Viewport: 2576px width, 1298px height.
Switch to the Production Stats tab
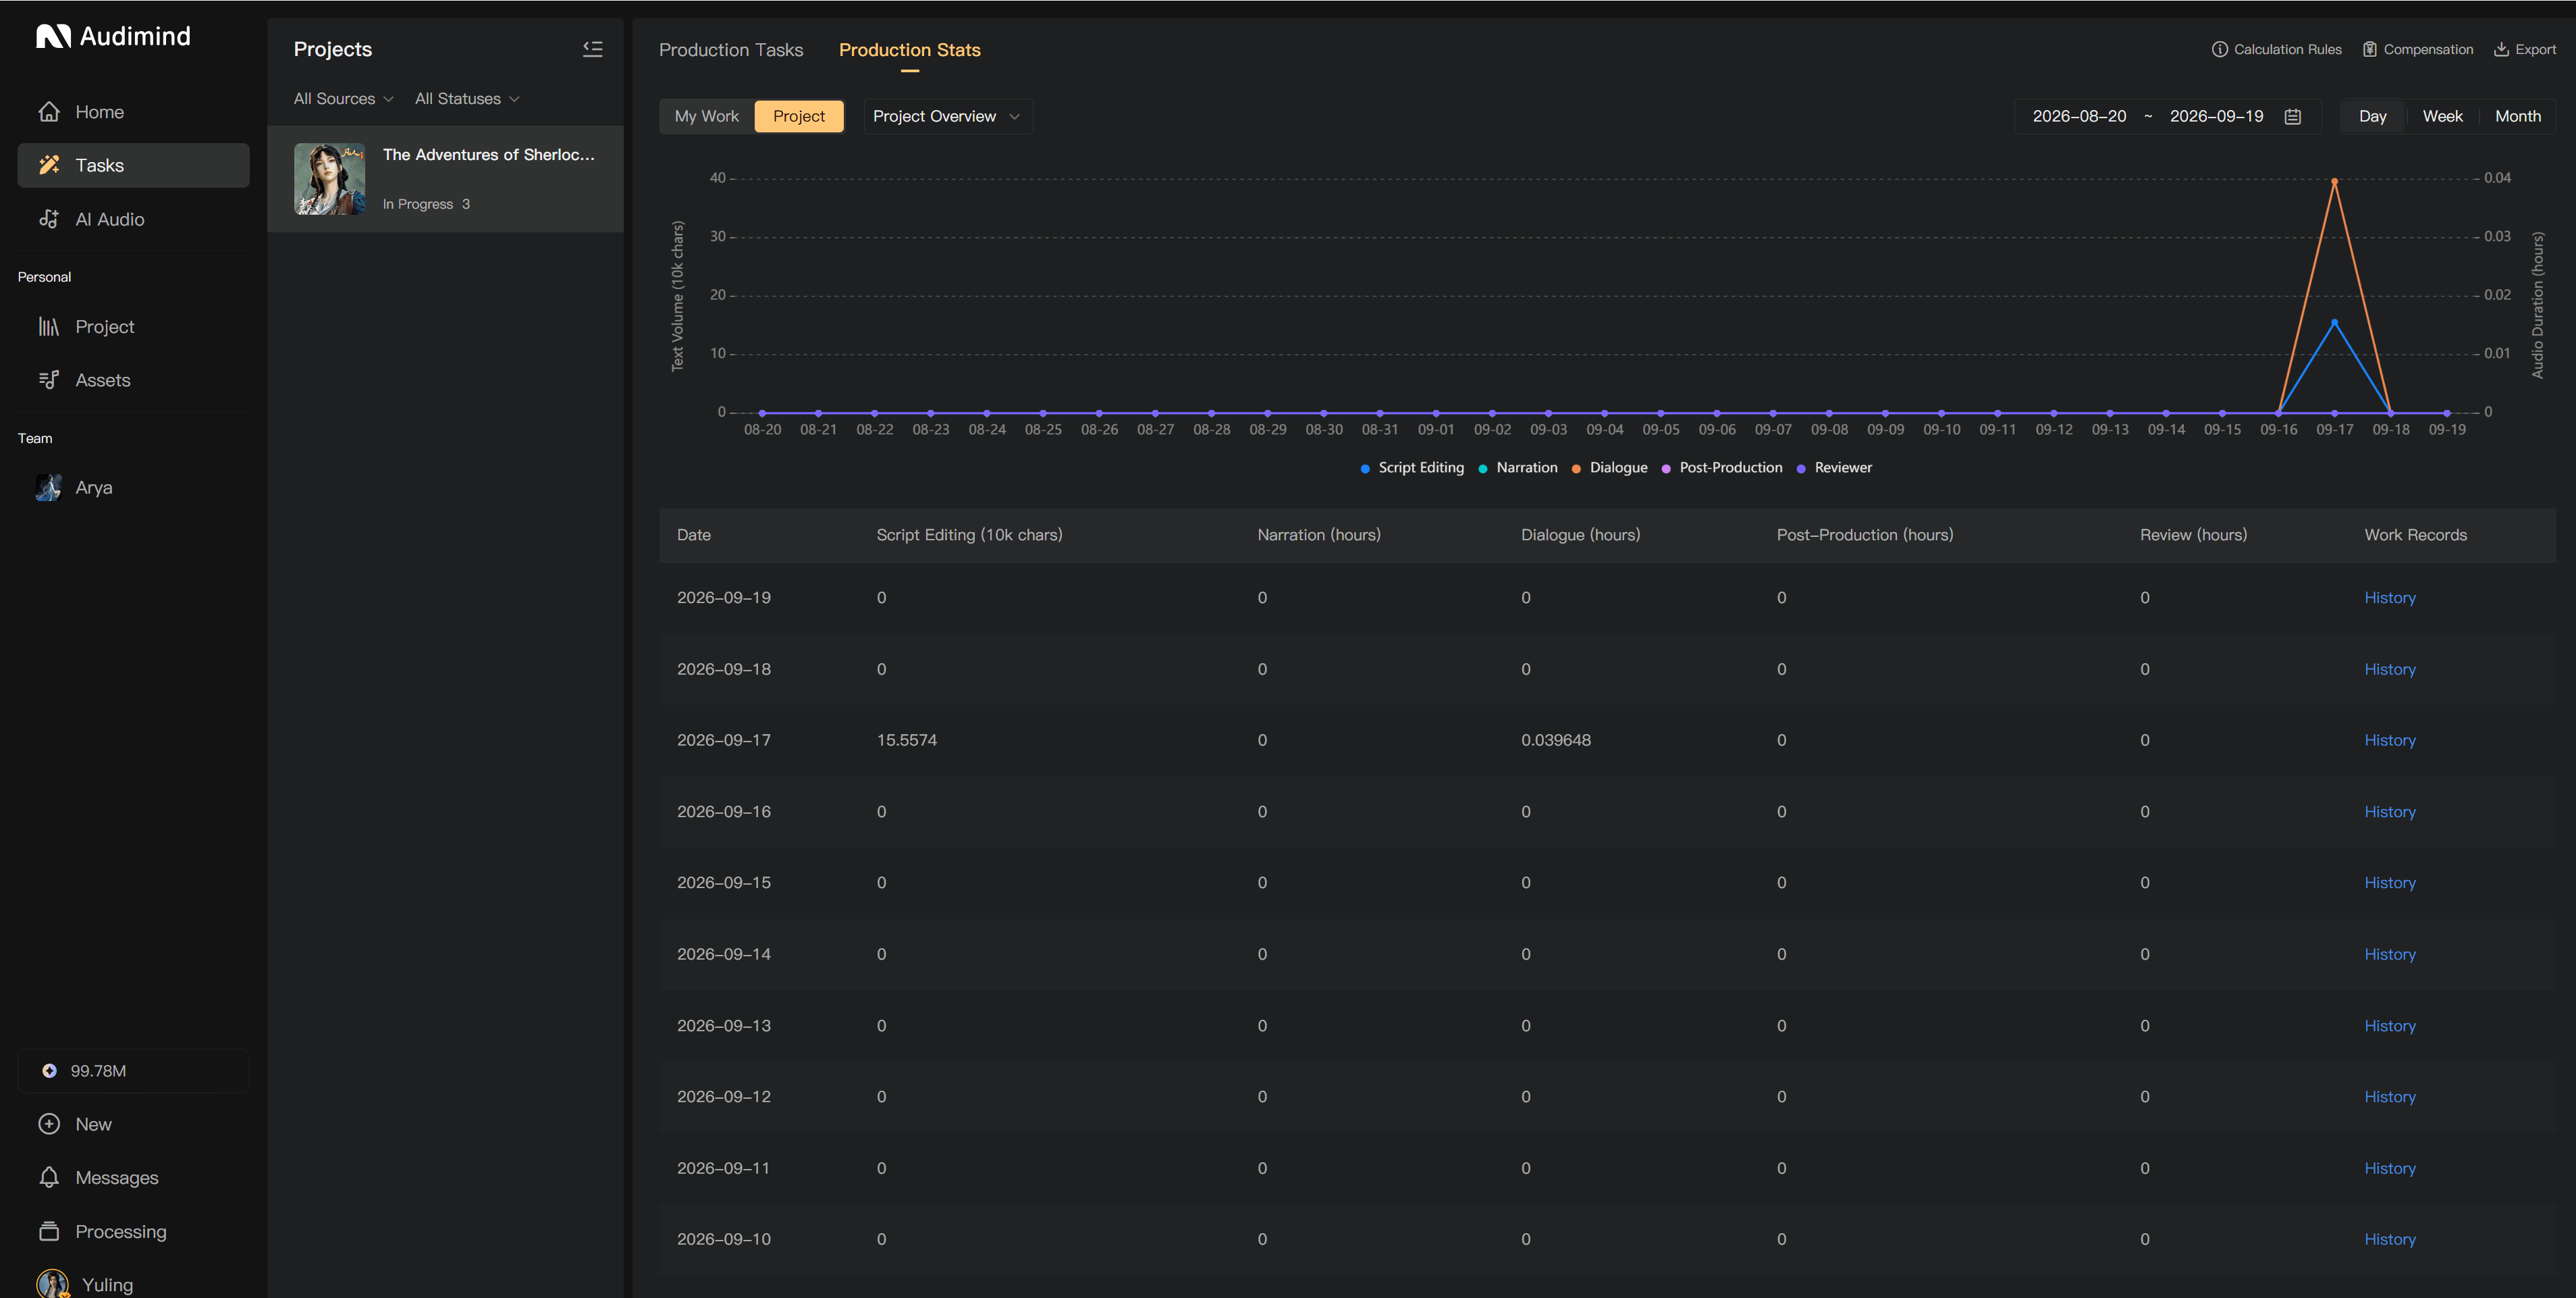910,50
